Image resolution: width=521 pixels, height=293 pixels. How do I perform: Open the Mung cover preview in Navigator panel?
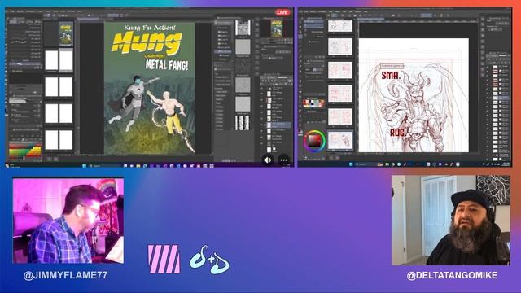277,28
